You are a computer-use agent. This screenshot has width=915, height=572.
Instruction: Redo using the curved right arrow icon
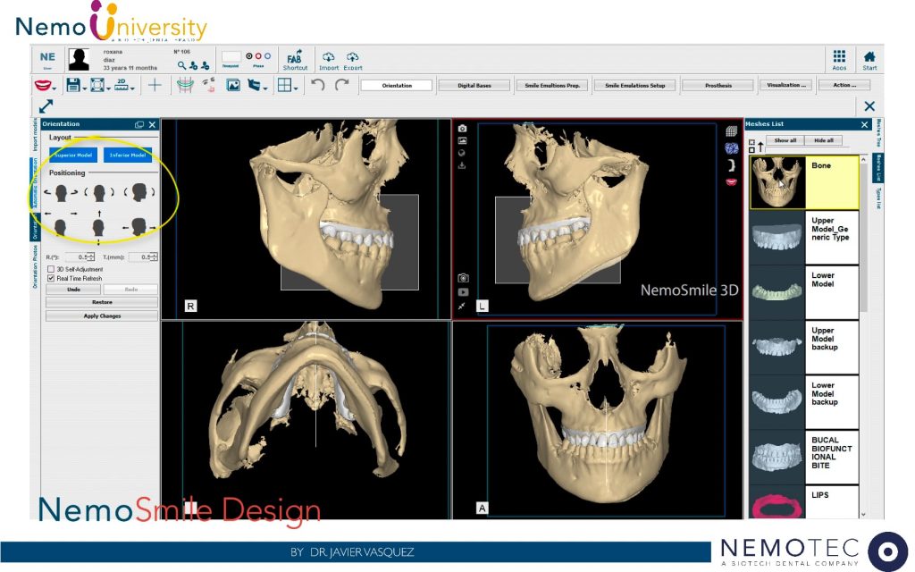click(x=341, y=85)
